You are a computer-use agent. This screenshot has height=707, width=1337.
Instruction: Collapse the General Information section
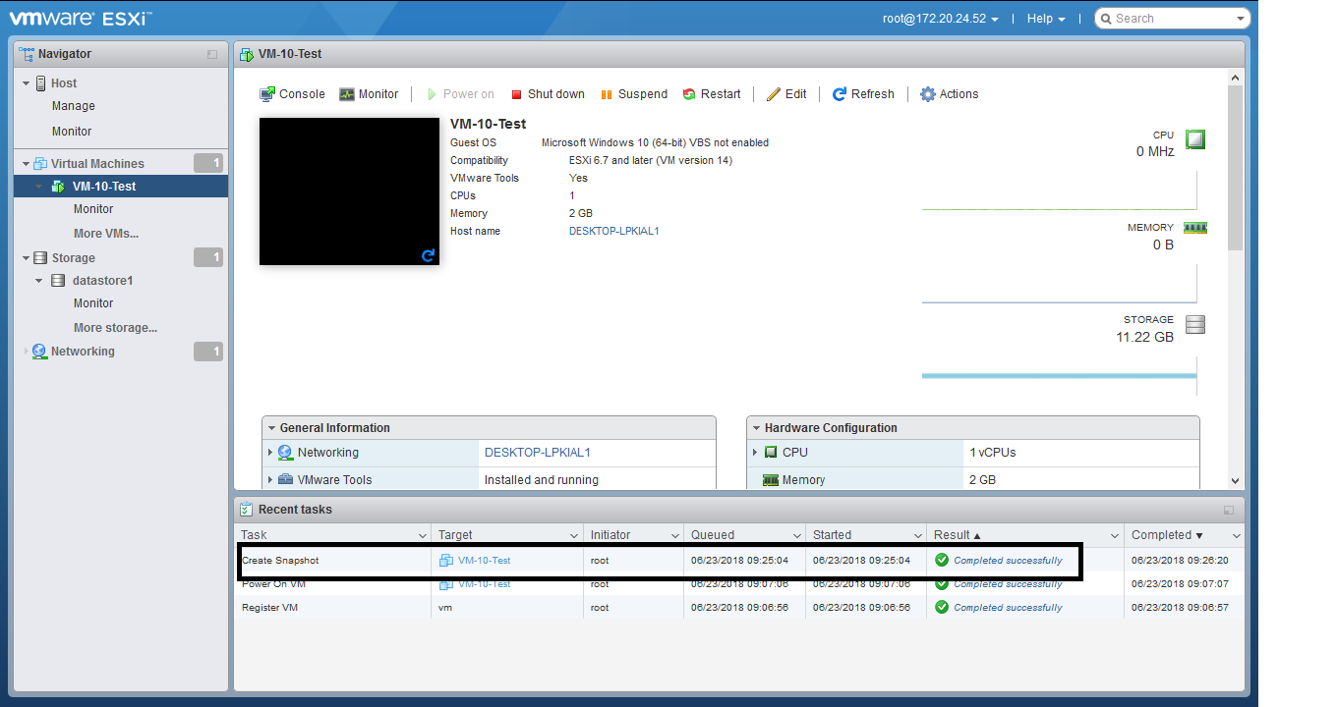(x=270, y=428)
